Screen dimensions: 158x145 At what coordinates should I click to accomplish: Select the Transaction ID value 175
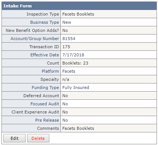click(66, 47)
